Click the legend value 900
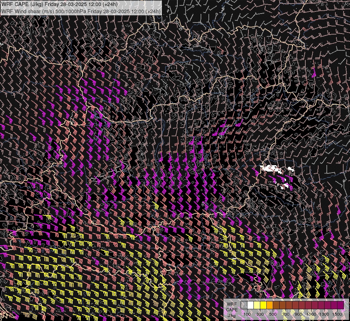This screenshot has width=350, height=321. [299, 314]
